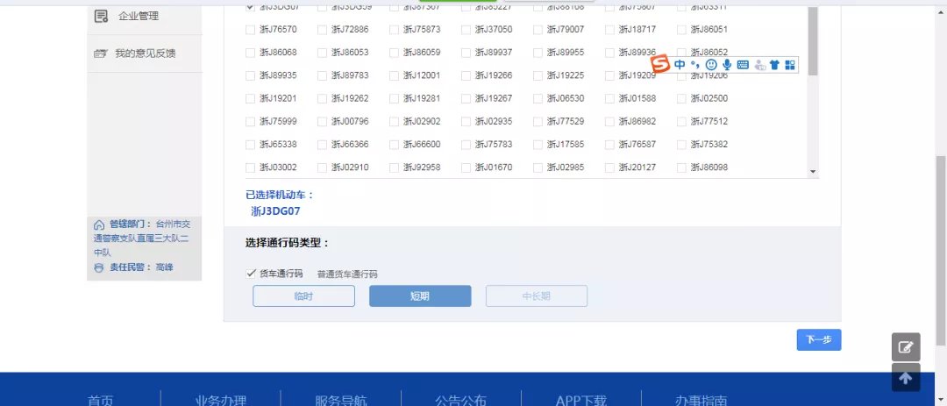Click plate text 浙J20127
The image size is (947, 406).
coord(637,167)
